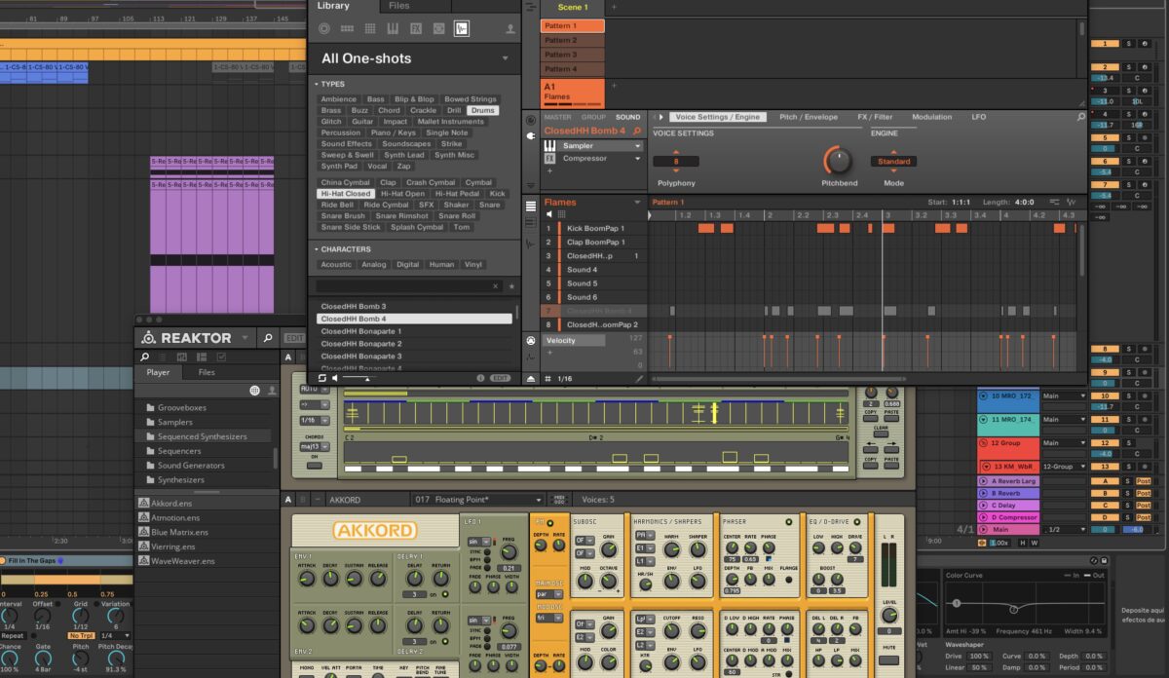Click the Acoustic character tag
This screenshot has width=1169, height=678.
coord(336,264)
